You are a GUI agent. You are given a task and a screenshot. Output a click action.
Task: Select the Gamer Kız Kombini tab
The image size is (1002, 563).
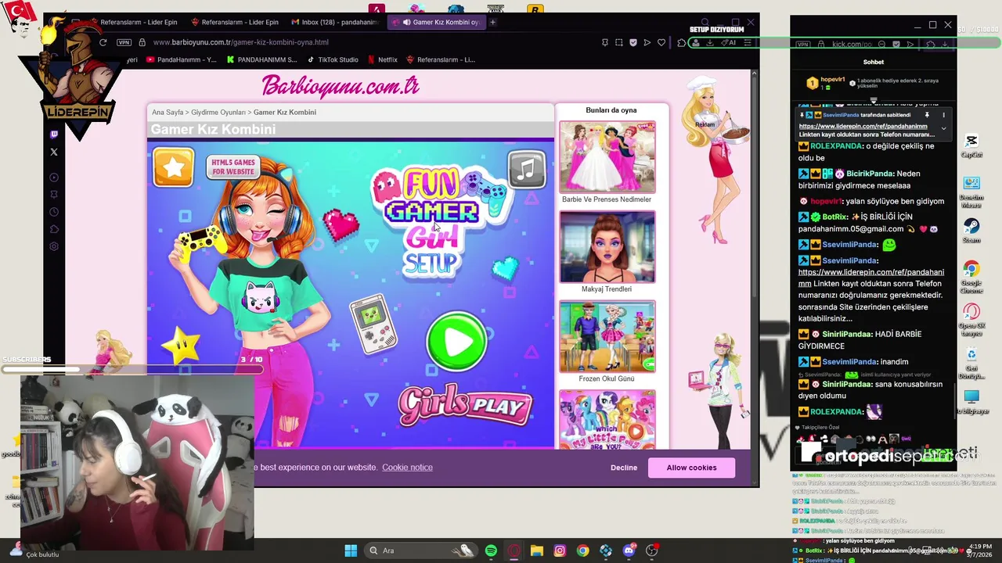tap(438, 22)
